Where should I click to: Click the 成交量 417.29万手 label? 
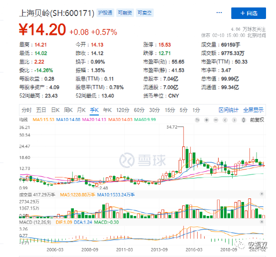pos(37,194)
